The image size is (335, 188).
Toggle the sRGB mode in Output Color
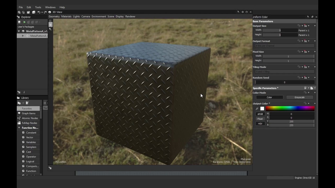pyautogui.click(x=260, y=114)
